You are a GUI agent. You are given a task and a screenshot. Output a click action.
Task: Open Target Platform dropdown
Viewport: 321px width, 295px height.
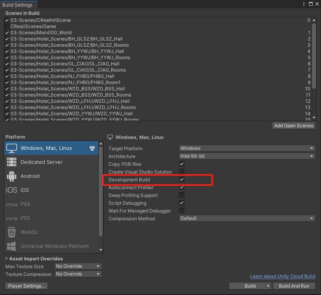247,148
